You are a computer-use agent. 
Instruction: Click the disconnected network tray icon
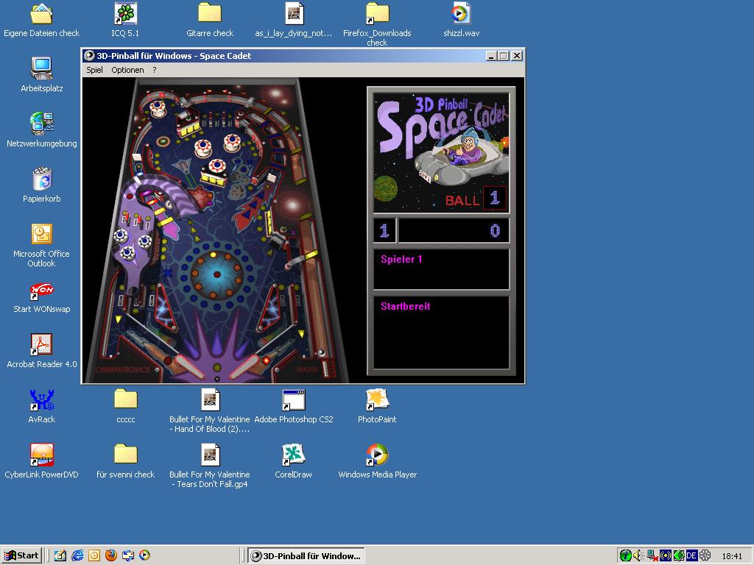pos(652,556)
